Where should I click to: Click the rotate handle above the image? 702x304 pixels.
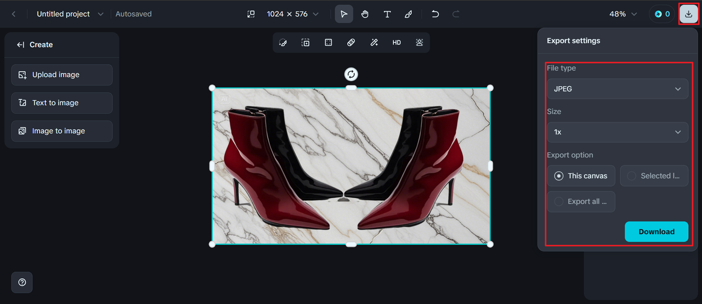tap(351, 74)
